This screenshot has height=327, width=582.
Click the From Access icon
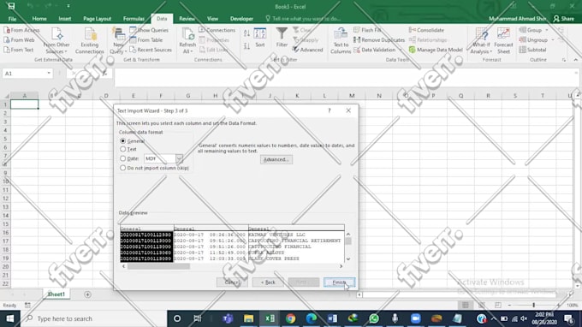pyautogui.click(x=6, y=30)
